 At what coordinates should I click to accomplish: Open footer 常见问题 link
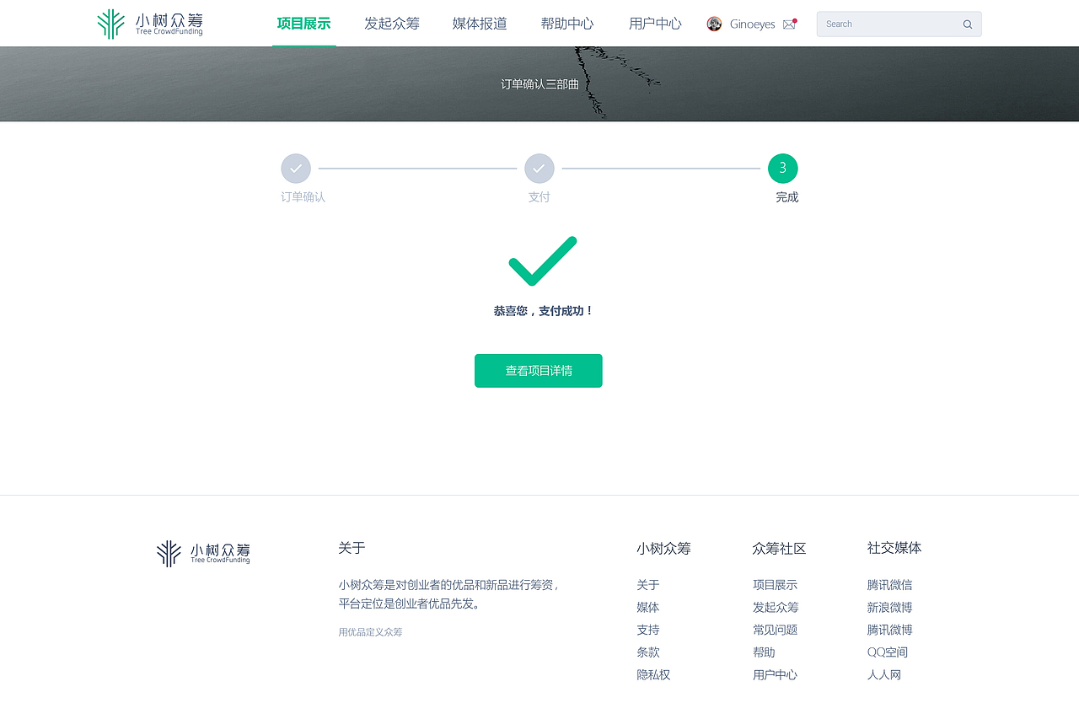(776, 630)
